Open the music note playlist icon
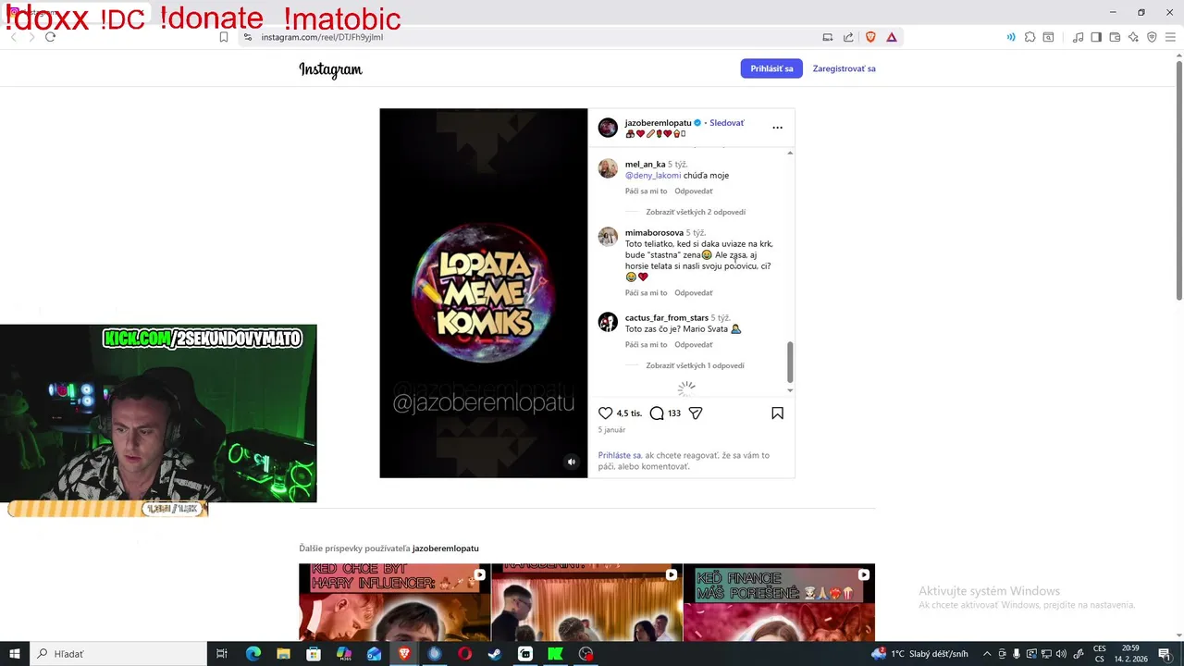Screen dimensions: 1184x666 tap(1078, 37)
